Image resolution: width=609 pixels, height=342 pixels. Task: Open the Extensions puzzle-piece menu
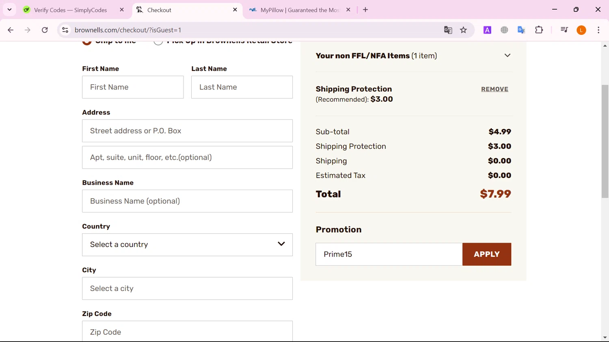tap(539, 30)
